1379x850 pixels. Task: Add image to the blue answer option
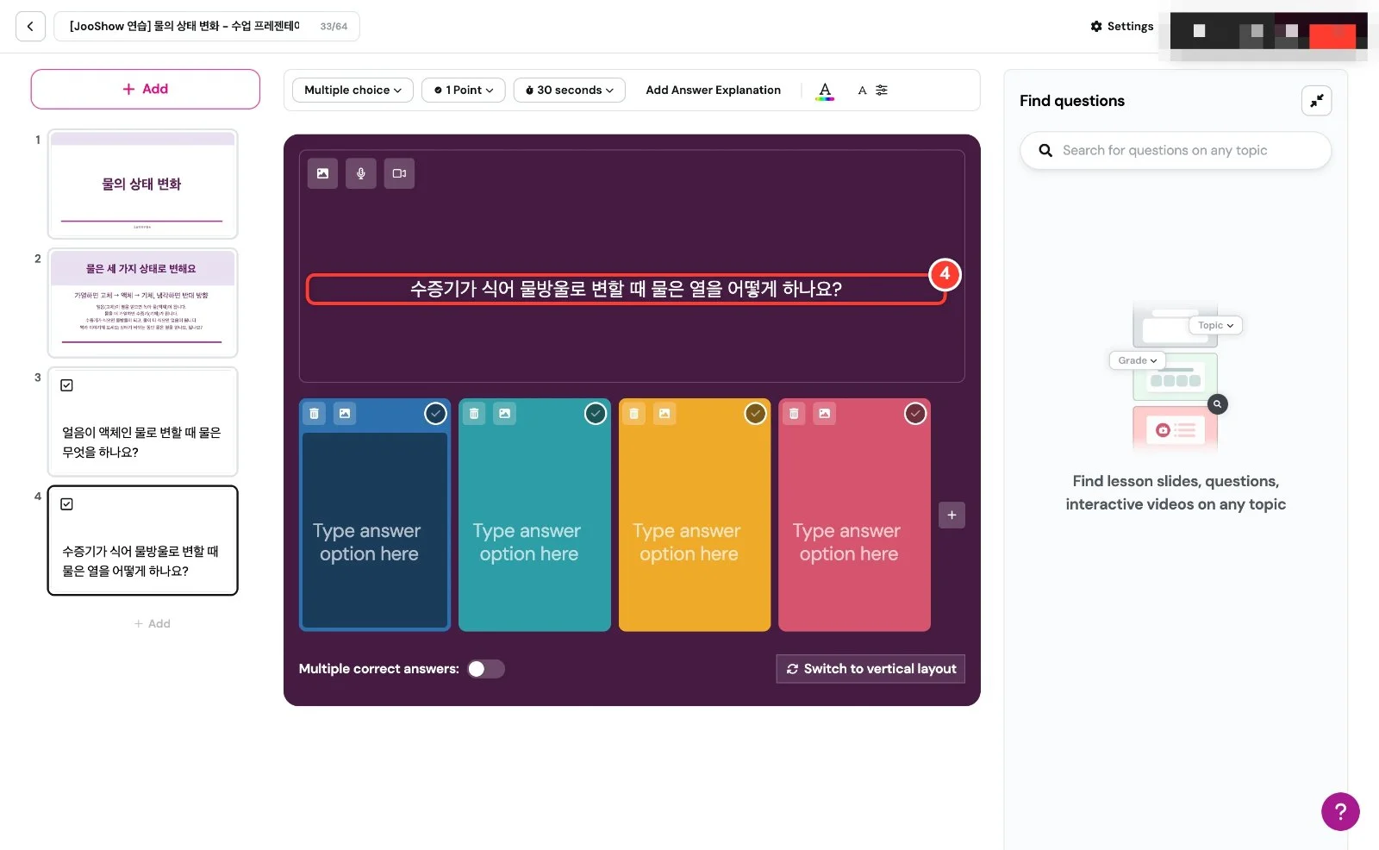(345, 414)
